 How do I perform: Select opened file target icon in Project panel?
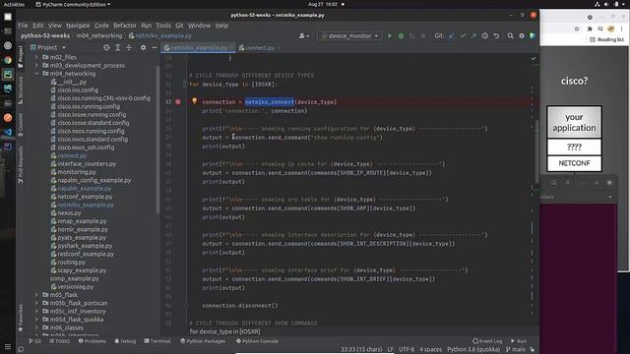(106, 47)
